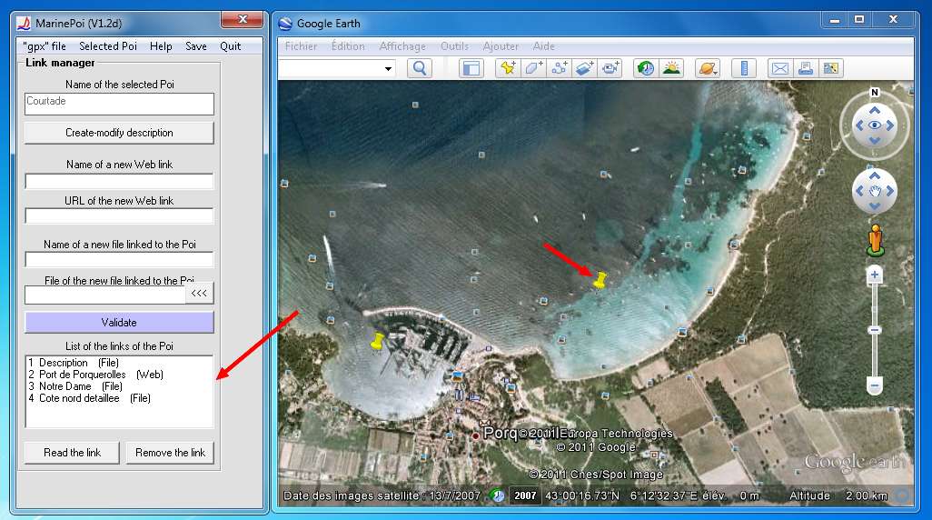Viewport: 932px width, 520px height.
Task: Click the Google Earth title bar globe icon
Action: pyautogui.click(x=285, y=24)
